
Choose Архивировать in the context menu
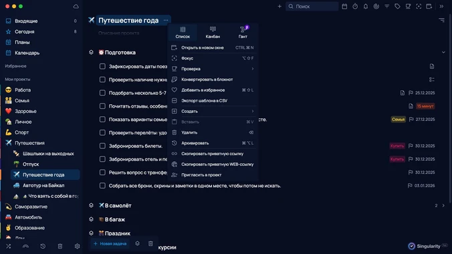[213, 143]
